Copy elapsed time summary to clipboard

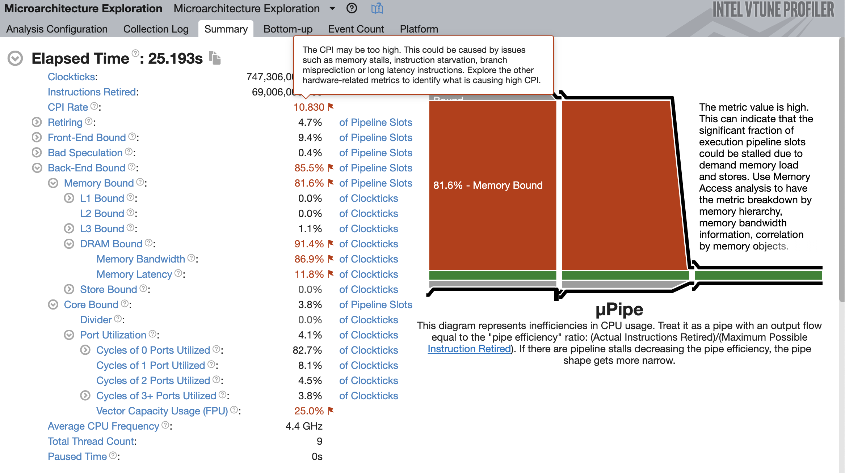[x=215, y=58]
